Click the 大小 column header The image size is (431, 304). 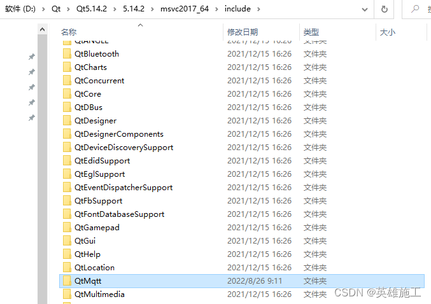(x=388, y=32)
